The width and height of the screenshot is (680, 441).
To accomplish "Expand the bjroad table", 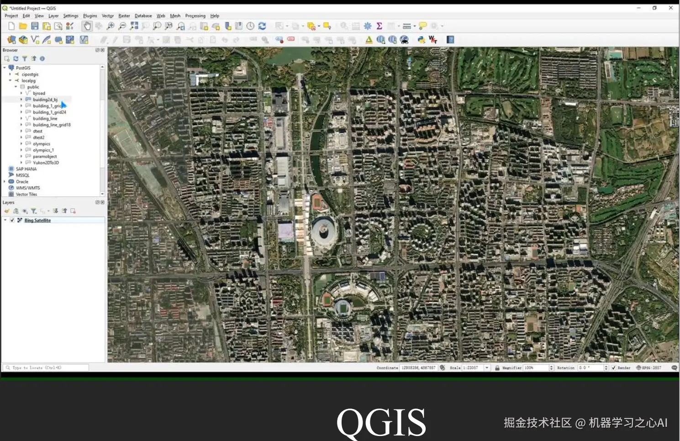I will (21, 93).
